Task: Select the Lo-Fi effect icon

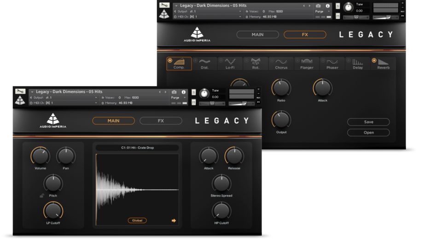Action: [230, 62]
